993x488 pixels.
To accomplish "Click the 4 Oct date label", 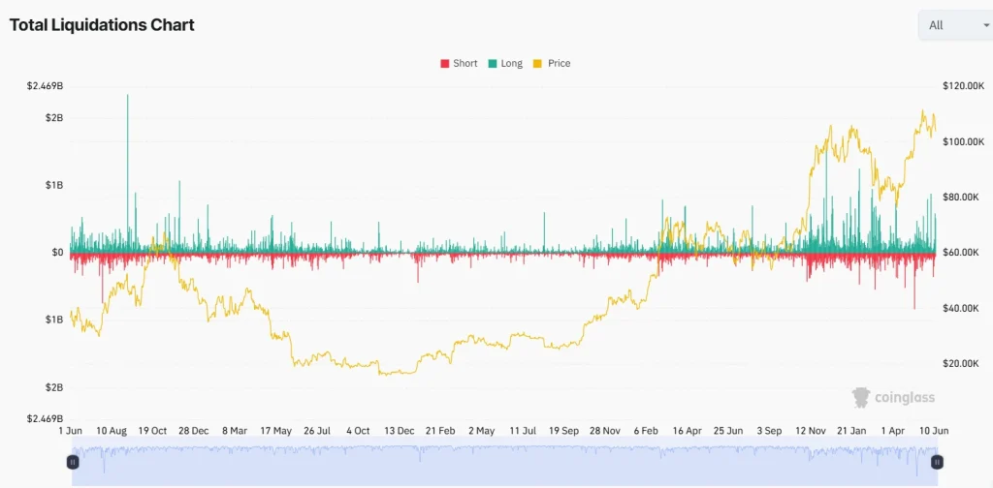I will [x=358, y=431].
